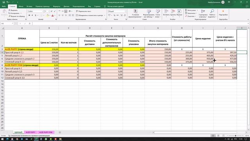Decrease decimal places

pos(125,15)
